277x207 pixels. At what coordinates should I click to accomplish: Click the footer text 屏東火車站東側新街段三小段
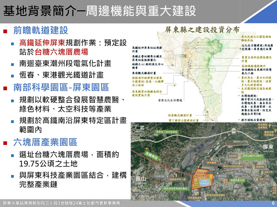30,203
